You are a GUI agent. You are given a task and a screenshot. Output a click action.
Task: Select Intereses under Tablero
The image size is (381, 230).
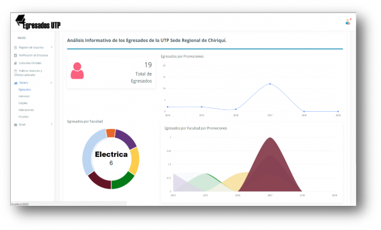click(x=24, y=96)
